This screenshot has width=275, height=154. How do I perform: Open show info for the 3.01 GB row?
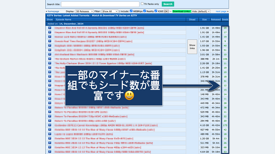tap(49, 54)
